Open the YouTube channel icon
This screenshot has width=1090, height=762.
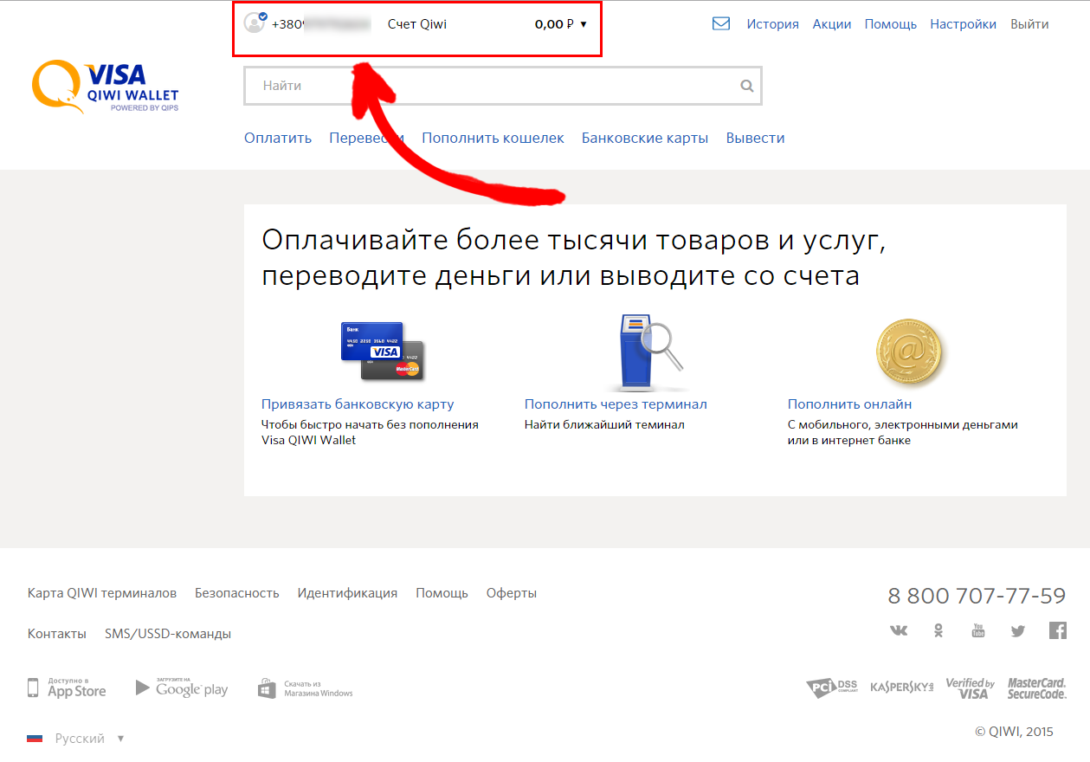tap(978, 630)
